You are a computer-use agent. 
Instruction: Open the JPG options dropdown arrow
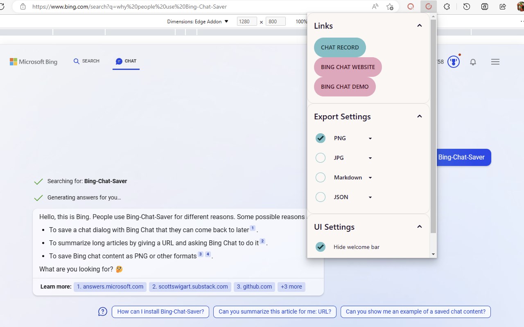click(370, 158)
